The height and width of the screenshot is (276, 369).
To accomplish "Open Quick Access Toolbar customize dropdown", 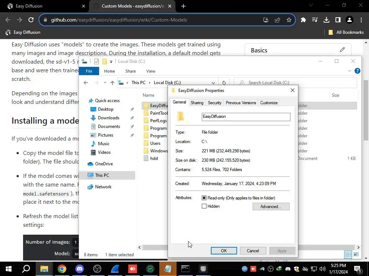I will pos(111,61).
